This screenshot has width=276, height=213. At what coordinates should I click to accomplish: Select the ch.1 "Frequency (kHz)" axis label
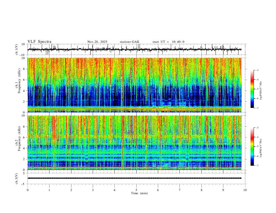[x=20, y=81]
